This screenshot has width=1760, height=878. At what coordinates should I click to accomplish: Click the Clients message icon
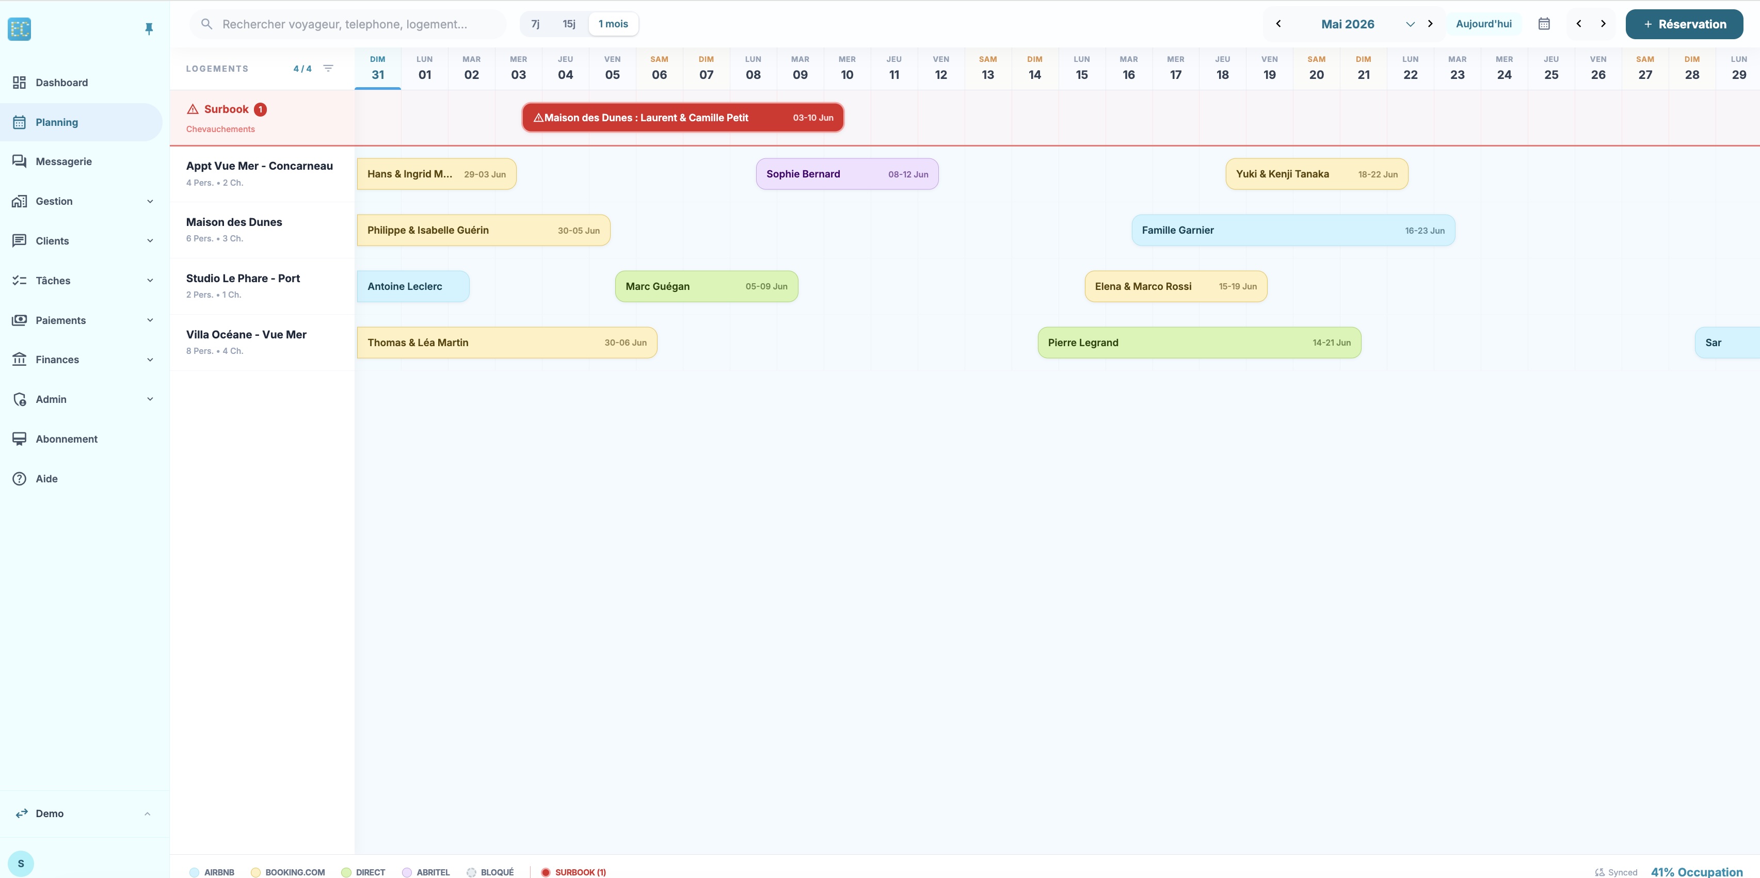19,241
